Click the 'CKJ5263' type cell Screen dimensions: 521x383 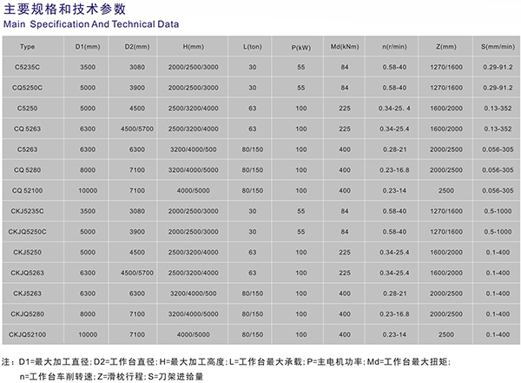click(27, 294)
